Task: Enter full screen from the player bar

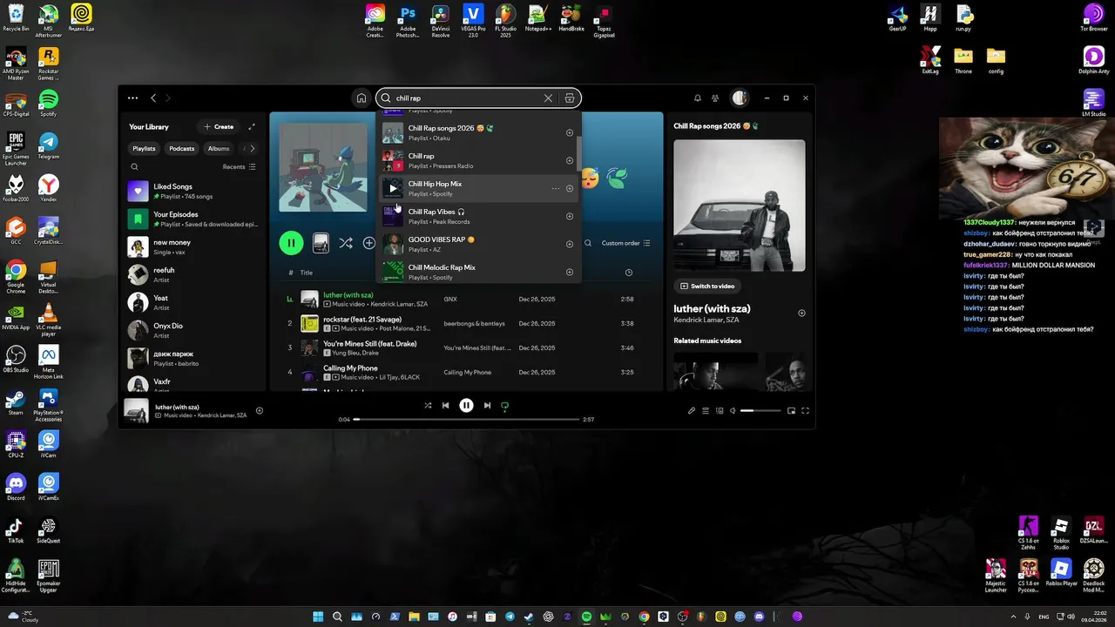Action: click(x=805, y=411)
